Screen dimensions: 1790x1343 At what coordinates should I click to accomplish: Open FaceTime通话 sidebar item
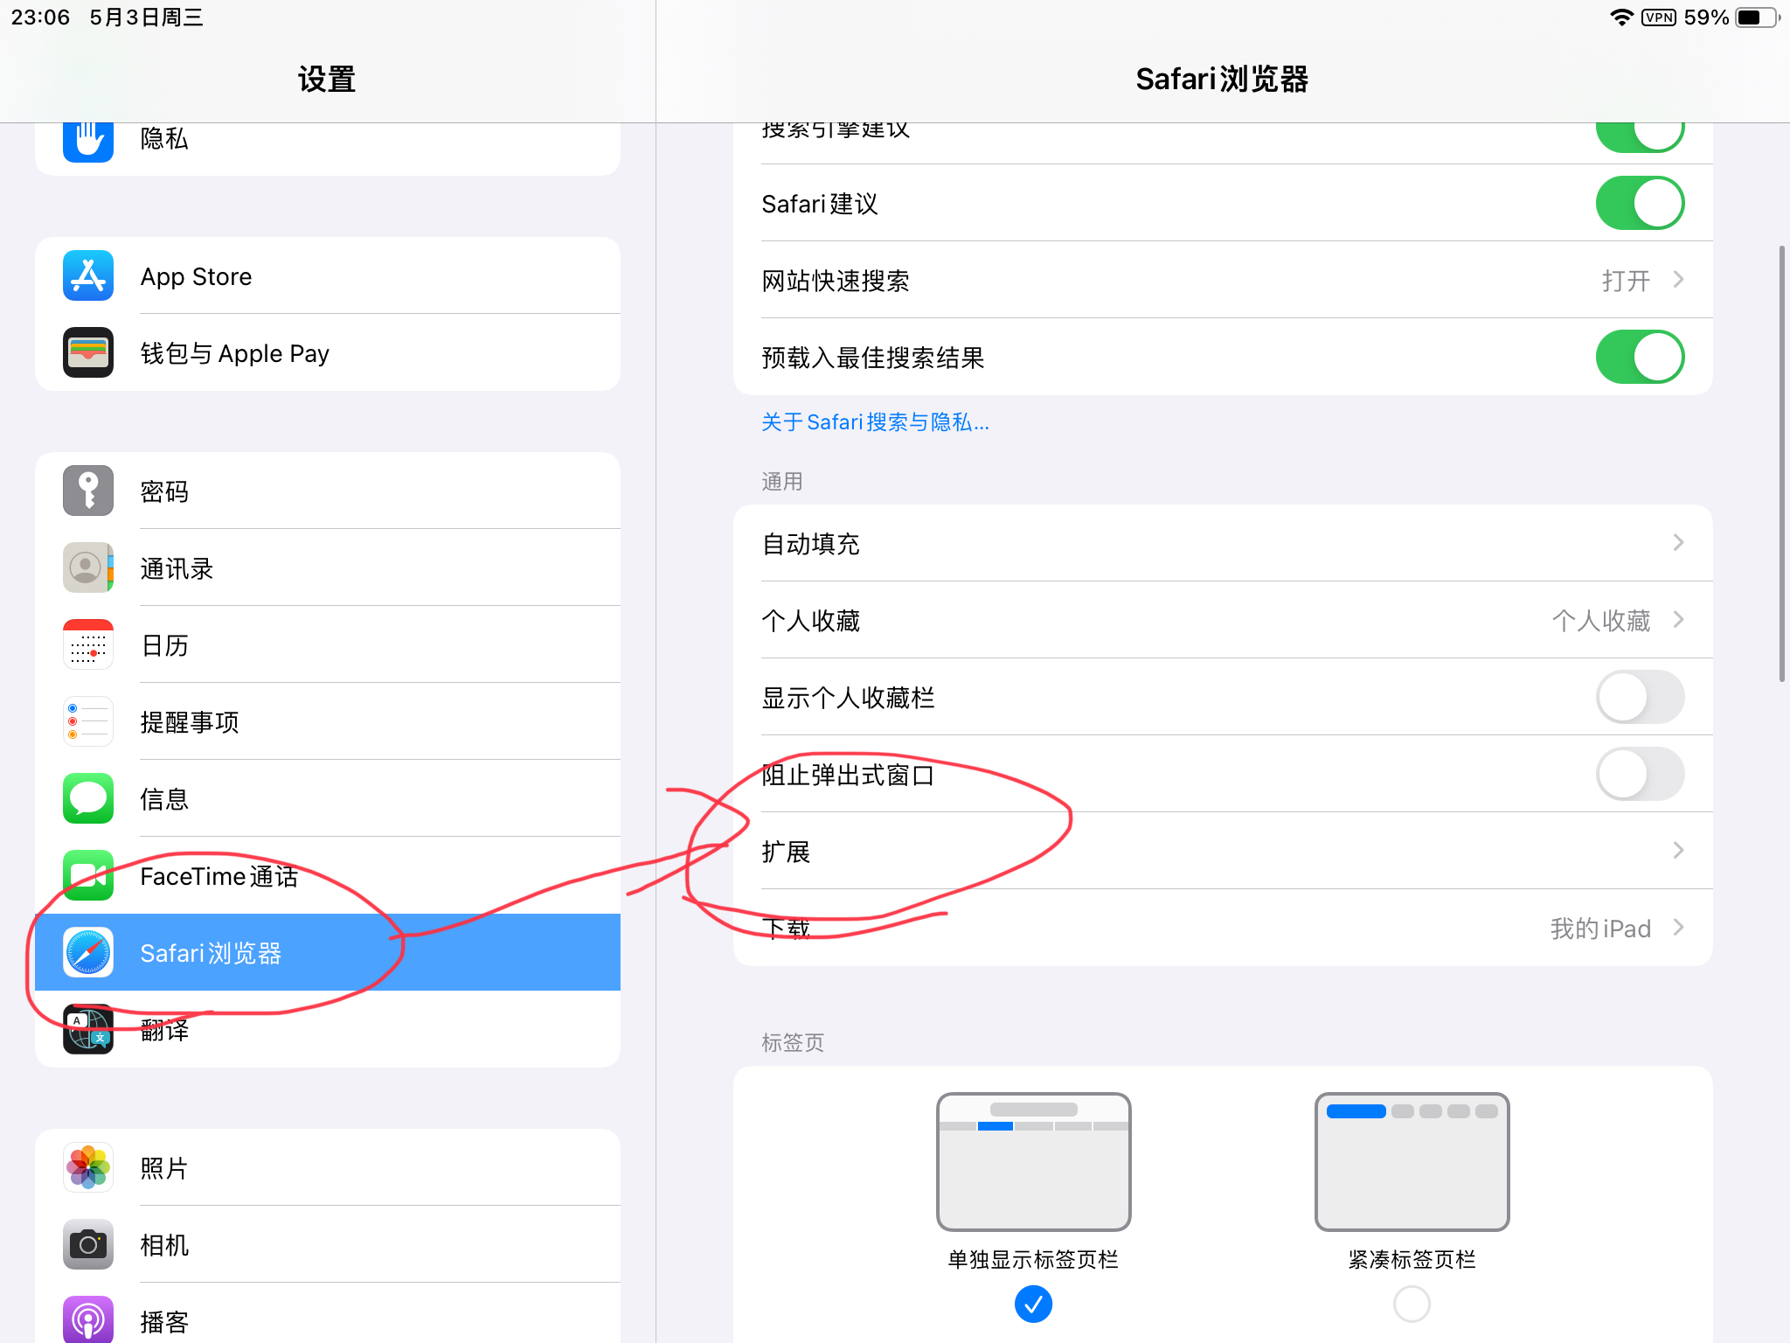click(328, 876)
